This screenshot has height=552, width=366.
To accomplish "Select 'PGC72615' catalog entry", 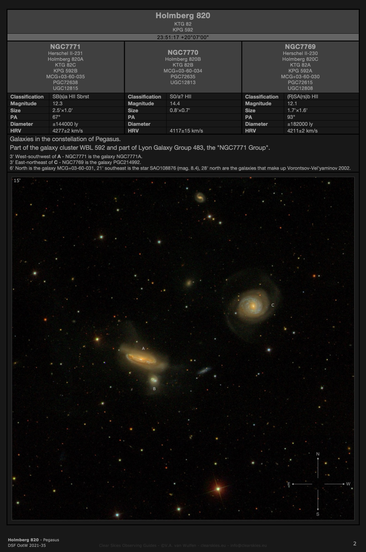I will (x=300, y=82).
